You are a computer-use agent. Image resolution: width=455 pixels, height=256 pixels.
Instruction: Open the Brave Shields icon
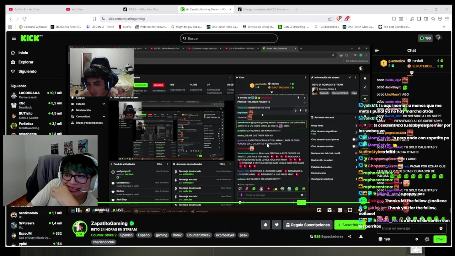[338, 18]
